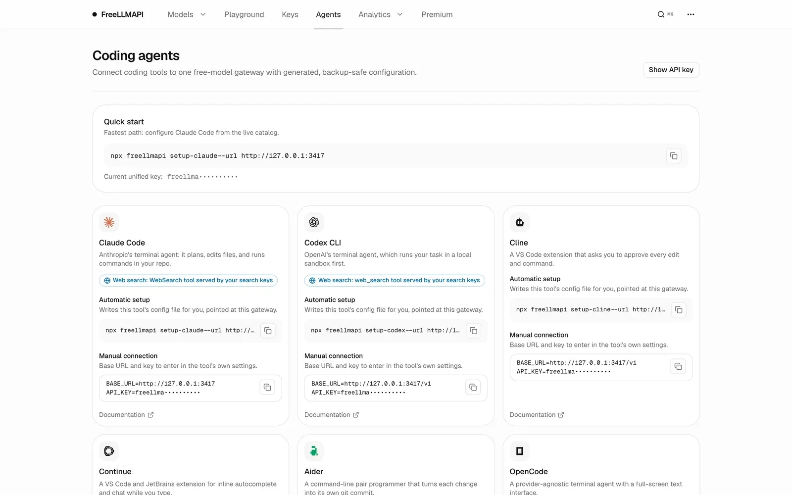Go to the Playground tab
This screenshot has width=792, height=495.
pyautogui.click(x=244, y=14)
